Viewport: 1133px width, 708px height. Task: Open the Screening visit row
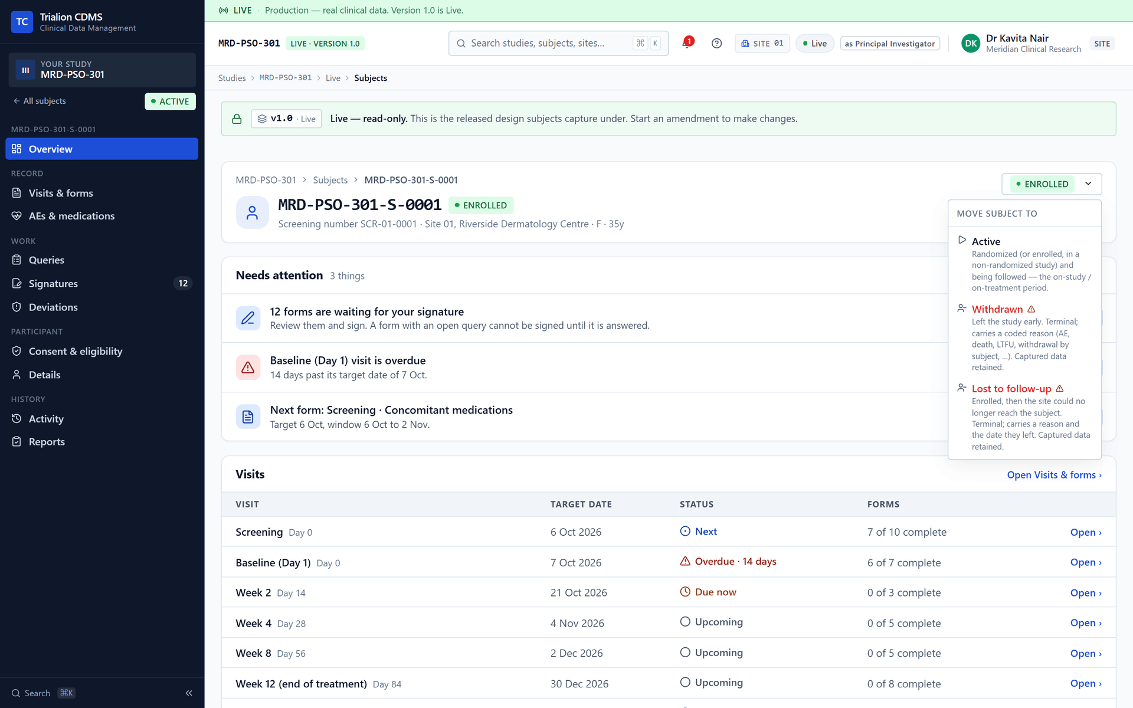point(669,532)
